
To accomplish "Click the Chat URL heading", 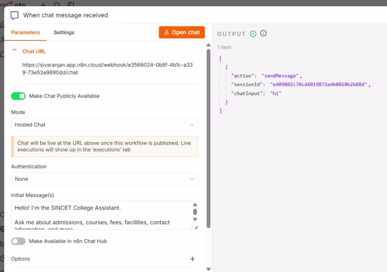I will click(x=34, y=51).
